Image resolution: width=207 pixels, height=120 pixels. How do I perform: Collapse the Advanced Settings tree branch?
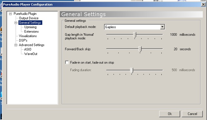tap(16, 45)
